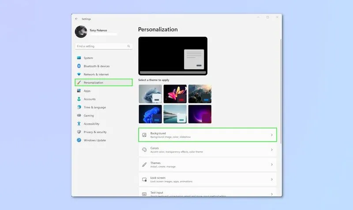Click the Accessibility figure icon

tap(79, 124)
